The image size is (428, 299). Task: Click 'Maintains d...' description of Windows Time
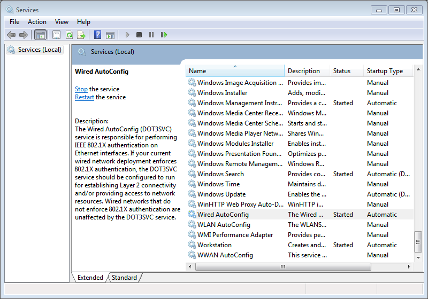(x=307, y=184)
